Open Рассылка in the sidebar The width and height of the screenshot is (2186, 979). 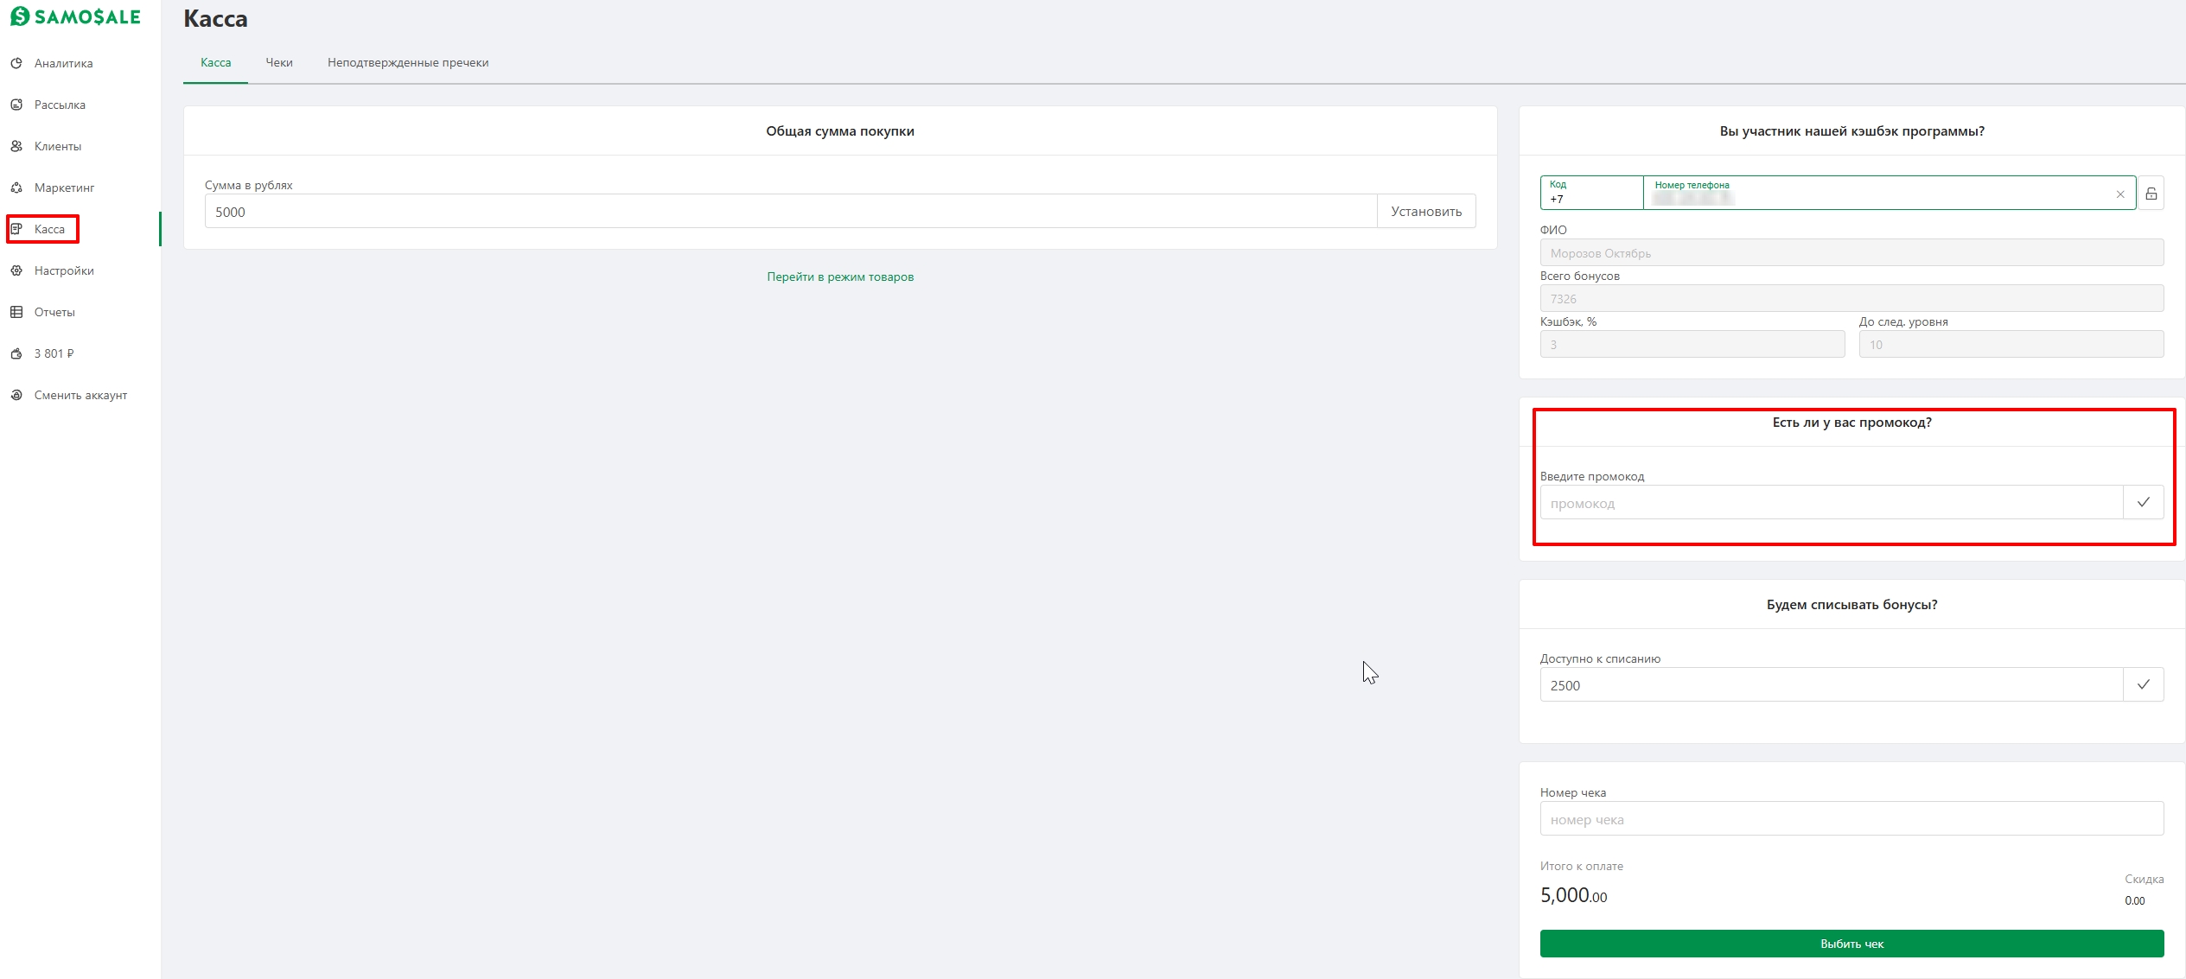coord(60,105)
